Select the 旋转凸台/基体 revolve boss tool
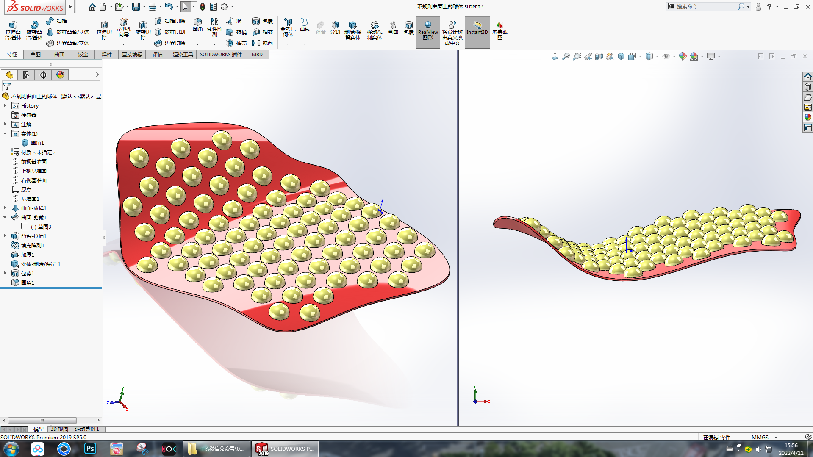Image resolution: width=813 pixels, height=457 pixels. [34, 31]
